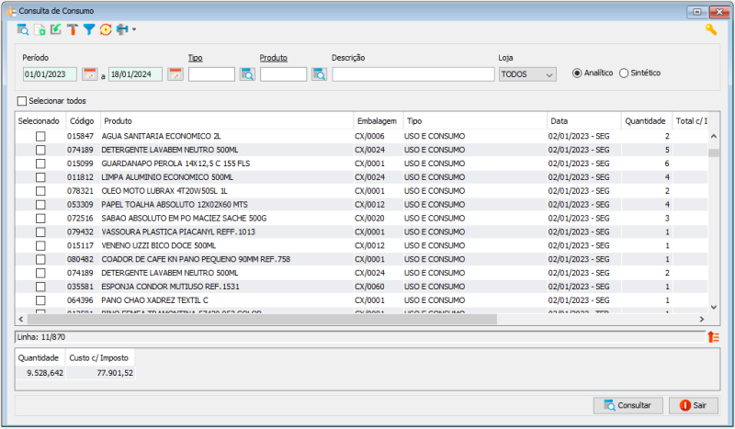Check the SABAO ABSOLUTO EM PO row checkbox

pos(40,218)
